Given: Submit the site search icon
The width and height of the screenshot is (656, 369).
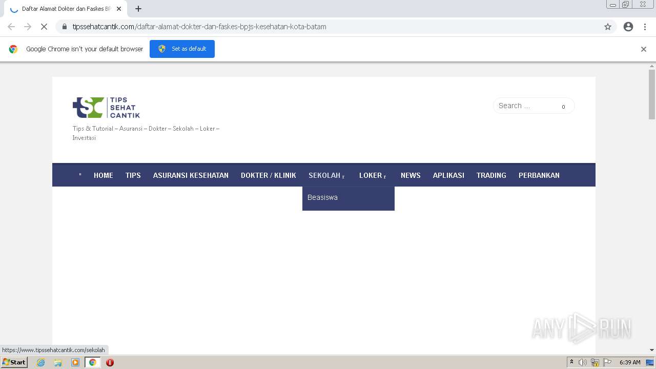Looking at the screenshot, I should (x=563, y=107).
